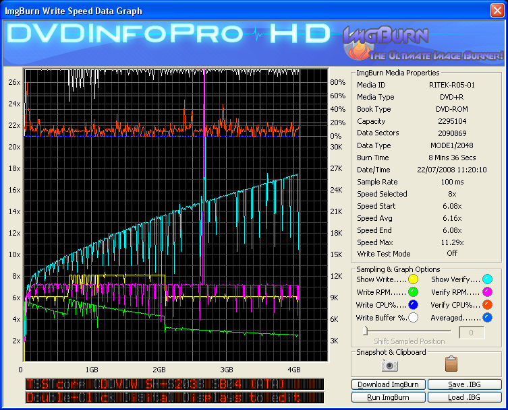This screenshot has width=508, height=410.
Task: Toggle the white Write Buffer % indicator
Action: pyautogui.click(x=413, y=318)
